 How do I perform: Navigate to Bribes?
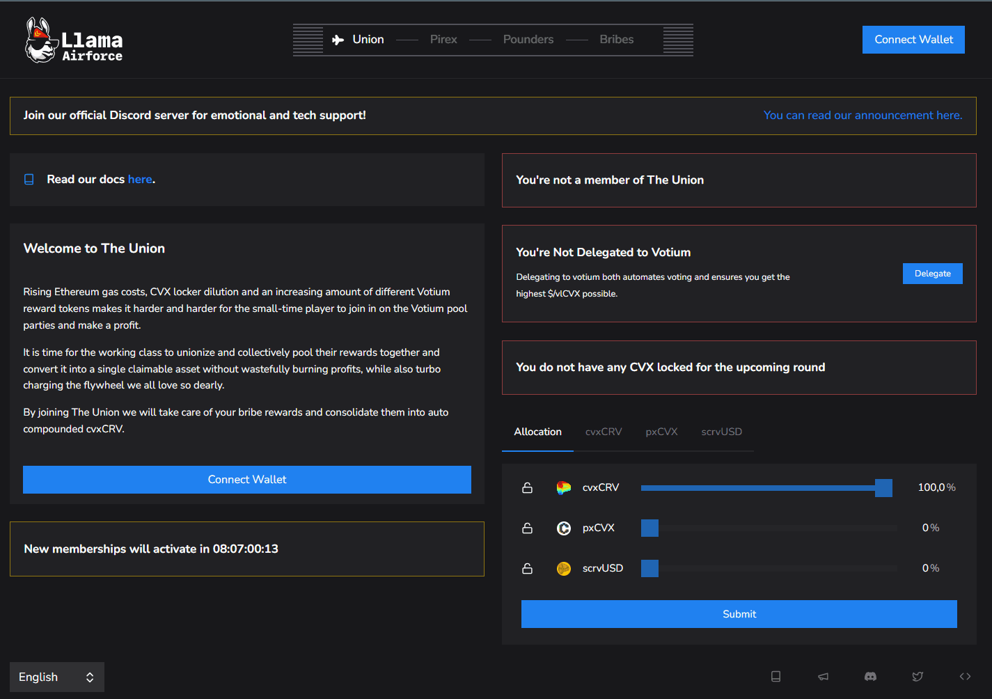pos(617,40)
